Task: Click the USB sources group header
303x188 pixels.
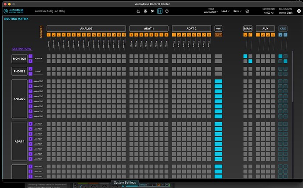Action: click(x=218, y=29)
